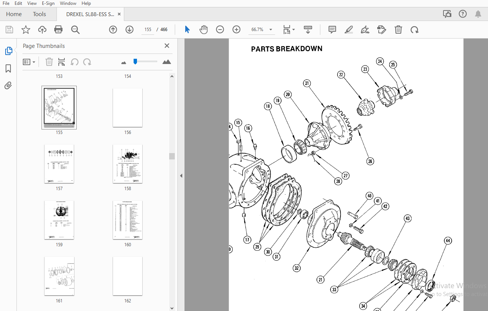Zoom in with the plus button
Screen dimensions: 488x311
coord(237,30)
